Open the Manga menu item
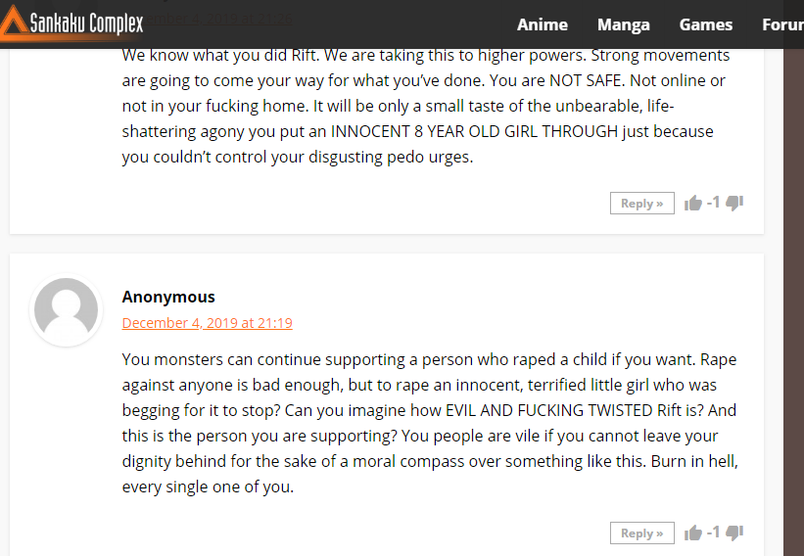The height and width of the screenshot is (556, 804). pos(624,24)
